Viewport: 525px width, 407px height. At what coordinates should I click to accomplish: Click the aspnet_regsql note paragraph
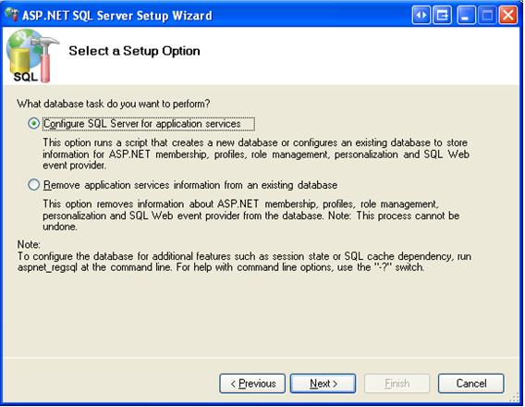point(244,262)
